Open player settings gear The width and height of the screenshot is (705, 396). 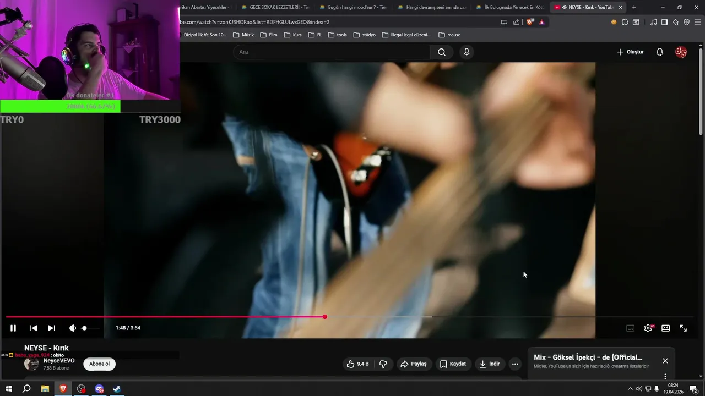648,328
